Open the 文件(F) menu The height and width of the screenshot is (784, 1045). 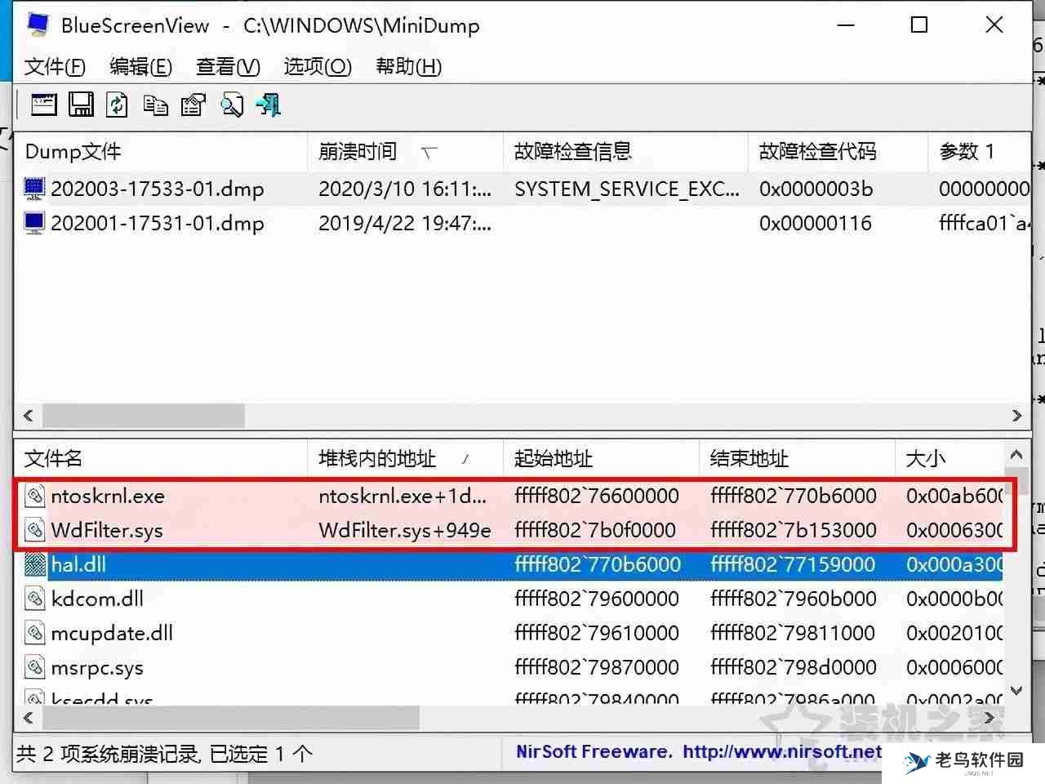coord(55,66)
